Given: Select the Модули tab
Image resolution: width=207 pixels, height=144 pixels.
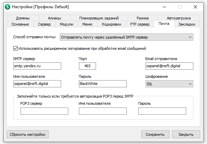Looking at the screenshot, I should click(66, 24).
